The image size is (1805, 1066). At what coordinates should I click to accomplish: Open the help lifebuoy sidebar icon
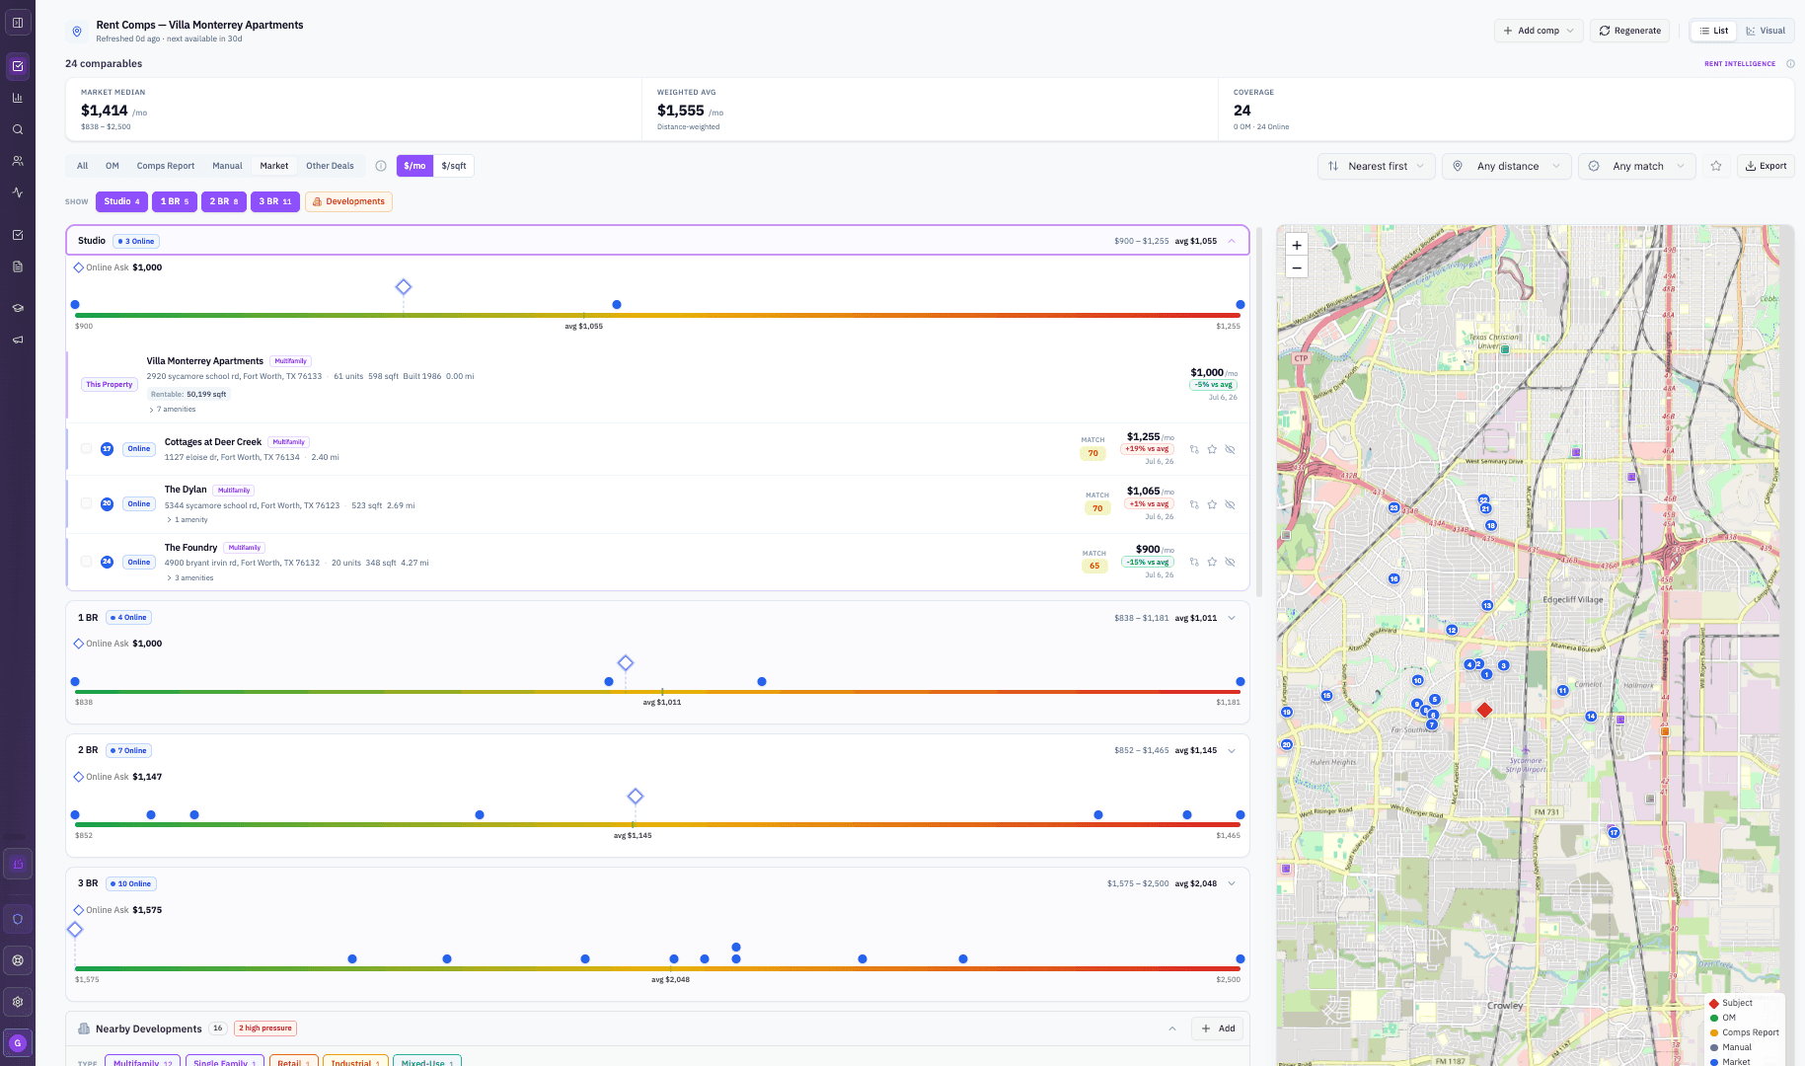point(18,960)
